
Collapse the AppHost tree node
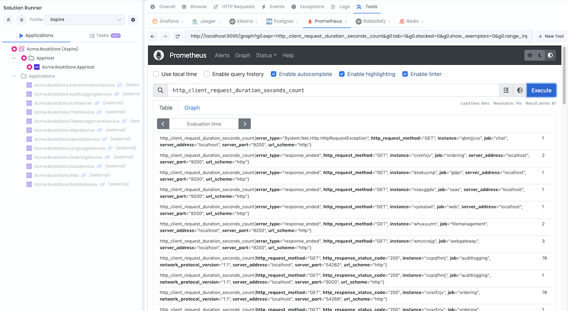14,58
